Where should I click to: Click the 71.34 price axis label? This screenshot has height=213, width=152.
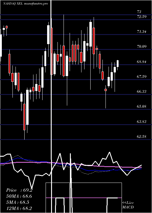pyautogui.click(x=142, y=32)
